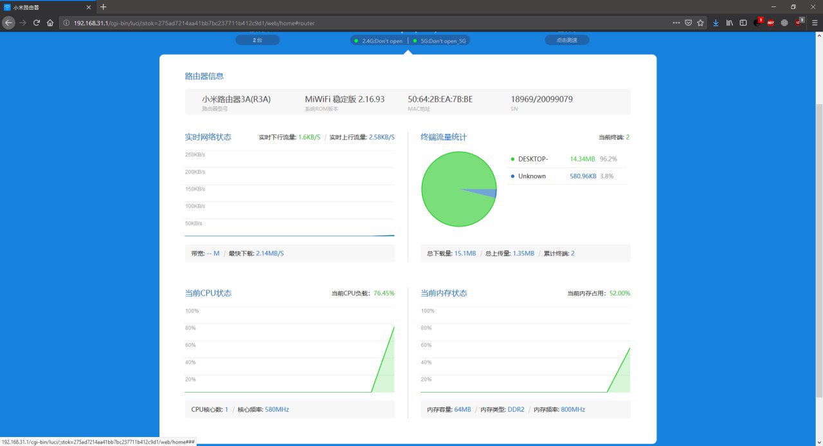823x446 pixels.
Task: Click the browser forward arrow
Action: point(23,23)
